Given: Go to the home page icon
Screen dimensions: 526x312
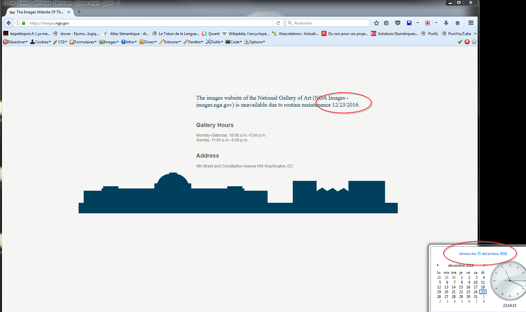Looking at the screenshot, I should point(458,23).
